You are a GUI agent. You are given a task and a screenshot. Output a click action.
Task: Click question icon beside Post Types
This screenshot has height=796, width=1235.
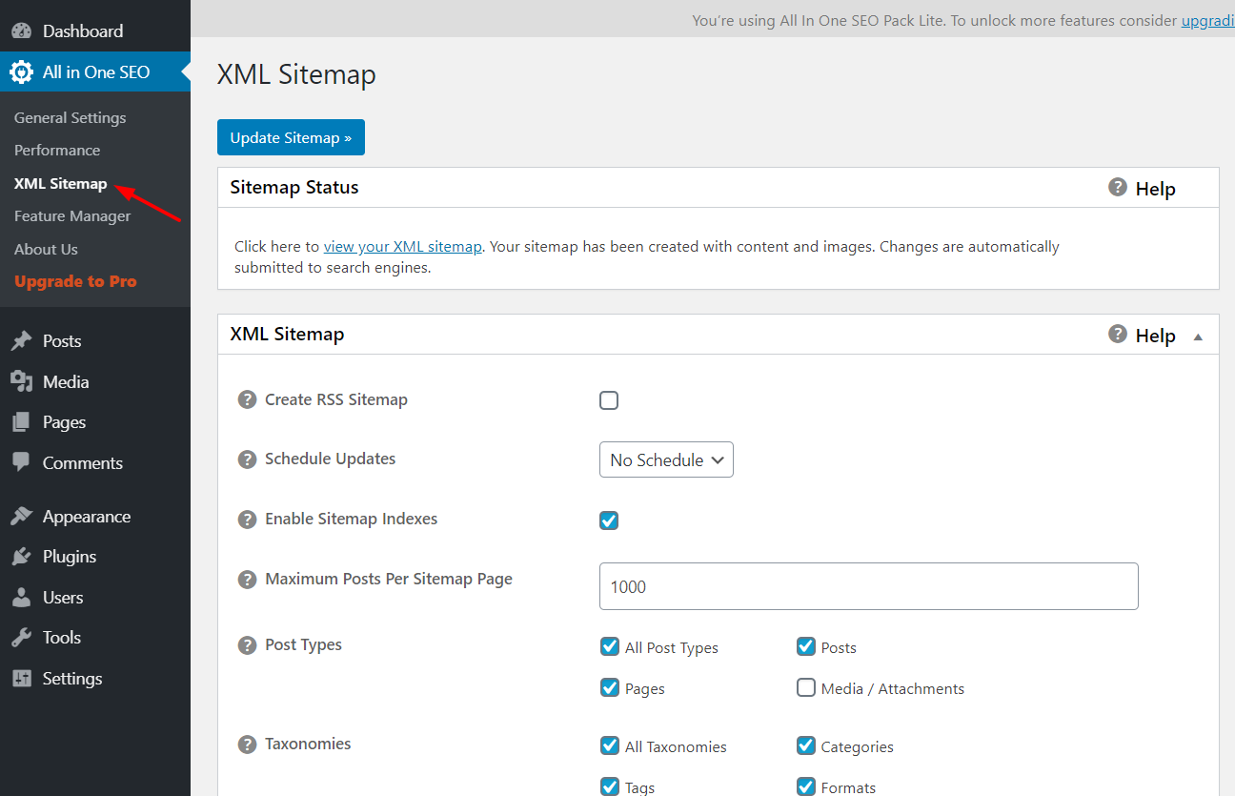pos(247,645)
